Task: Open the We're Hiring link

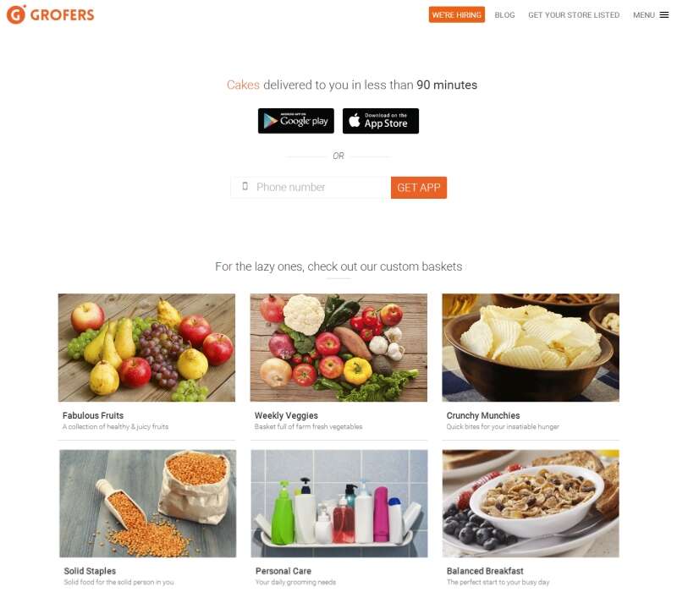Action: click(x=457, y=14)
